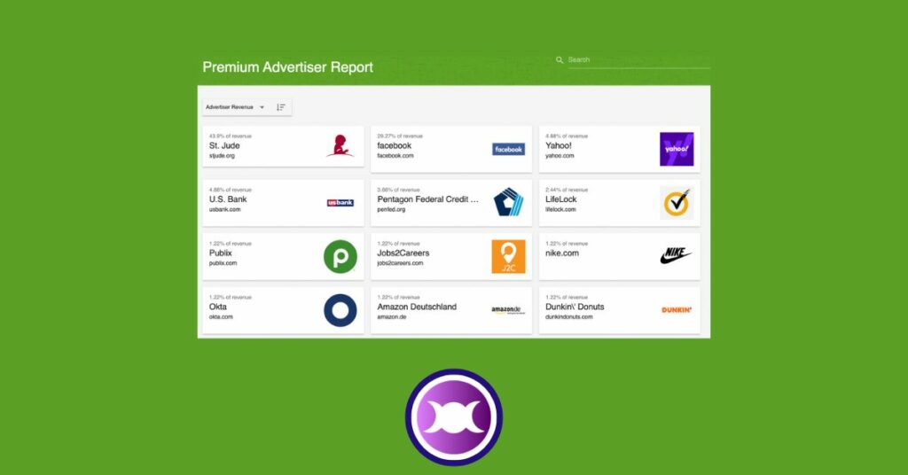Click the usbank logo
The height and width of the screenshot is (475, 908).
[x=340, y=203]
